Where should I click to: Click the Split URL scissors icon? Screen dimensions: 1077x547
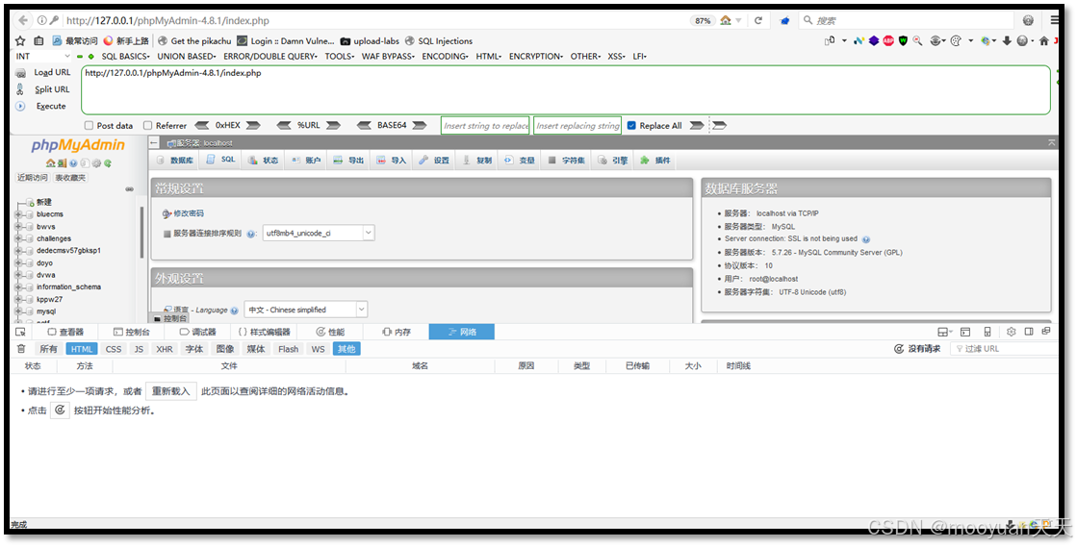tap(20, 89)
